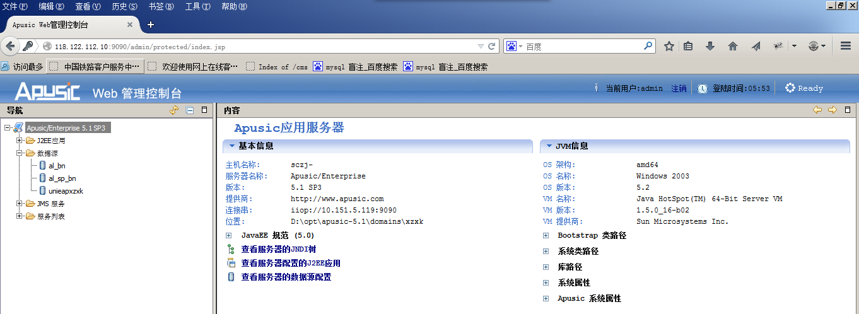The image size is (859, 314).
Task: Collapse the JVM信息 section
Action: 549,146
